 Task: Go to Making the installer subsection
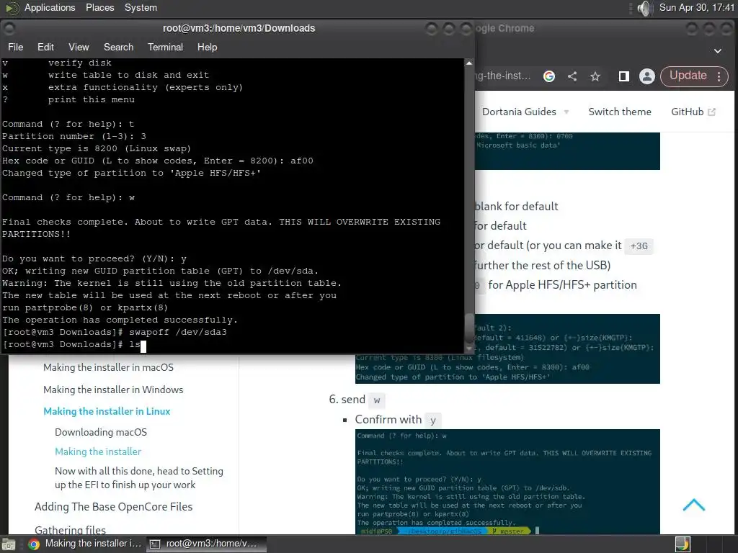coord(98,451)
